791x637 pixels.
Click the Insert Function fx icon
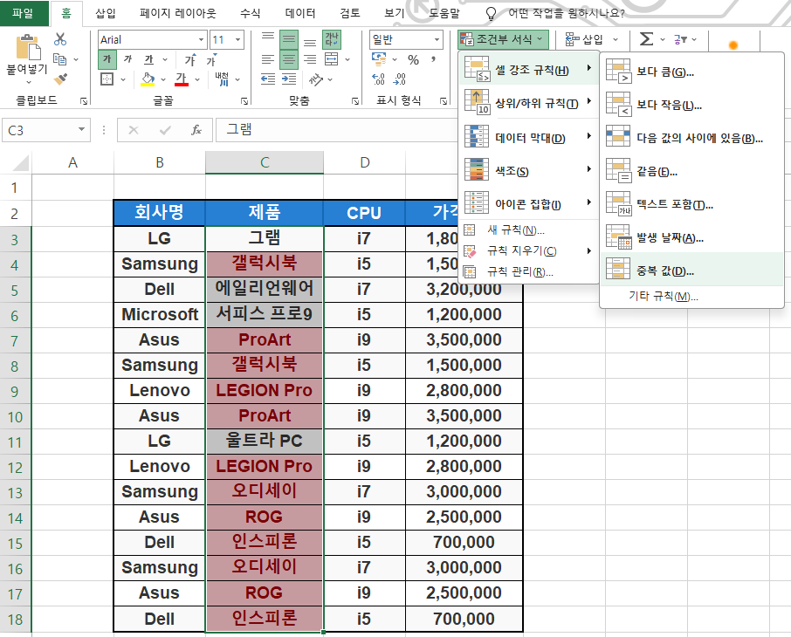tap(196, 130)
